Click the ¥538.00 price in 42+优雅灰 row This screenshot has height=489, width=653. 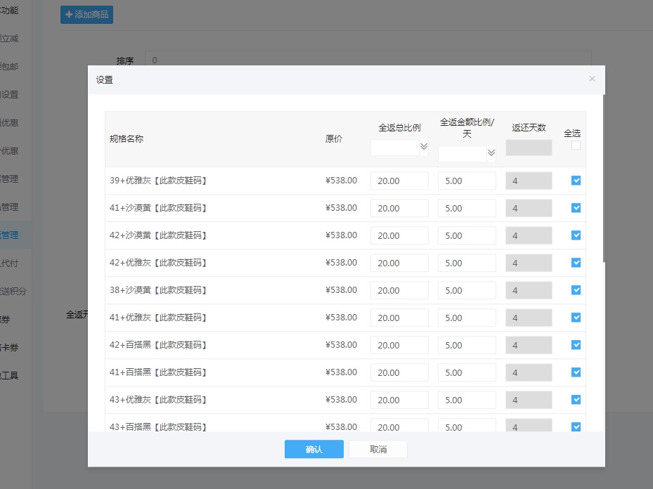coord(341,263)
